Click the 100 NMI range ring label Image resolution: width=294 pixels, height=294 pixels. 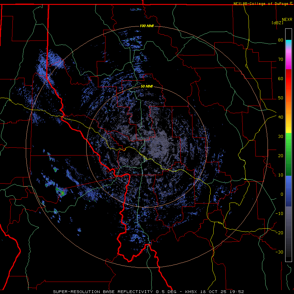pos(147,26)
